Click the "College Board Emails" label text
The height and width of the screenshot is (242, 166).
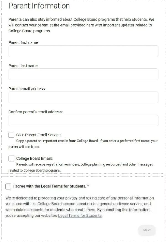click(x=34, y=159)
